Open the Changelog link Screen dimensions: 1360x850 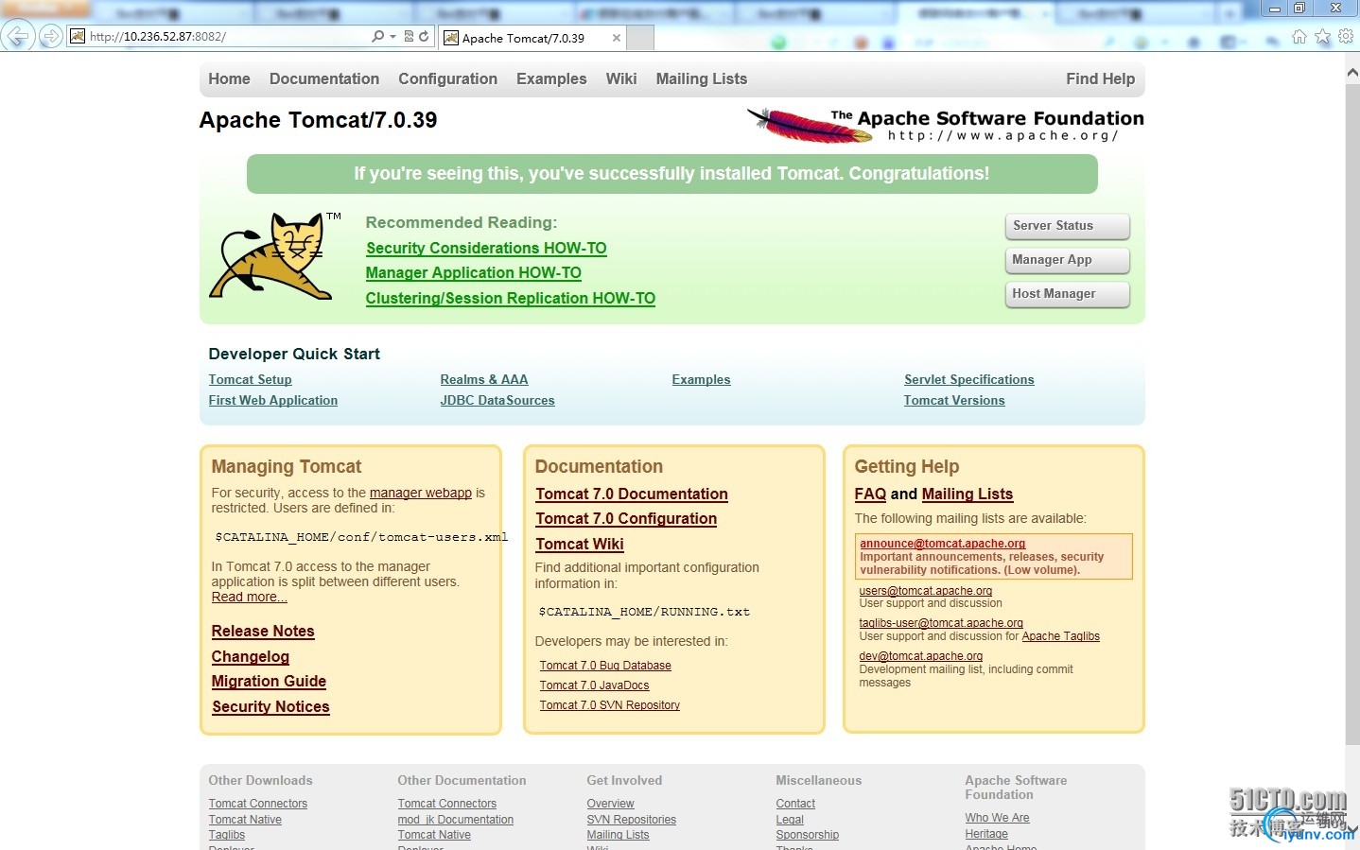[x=251, y=656]
